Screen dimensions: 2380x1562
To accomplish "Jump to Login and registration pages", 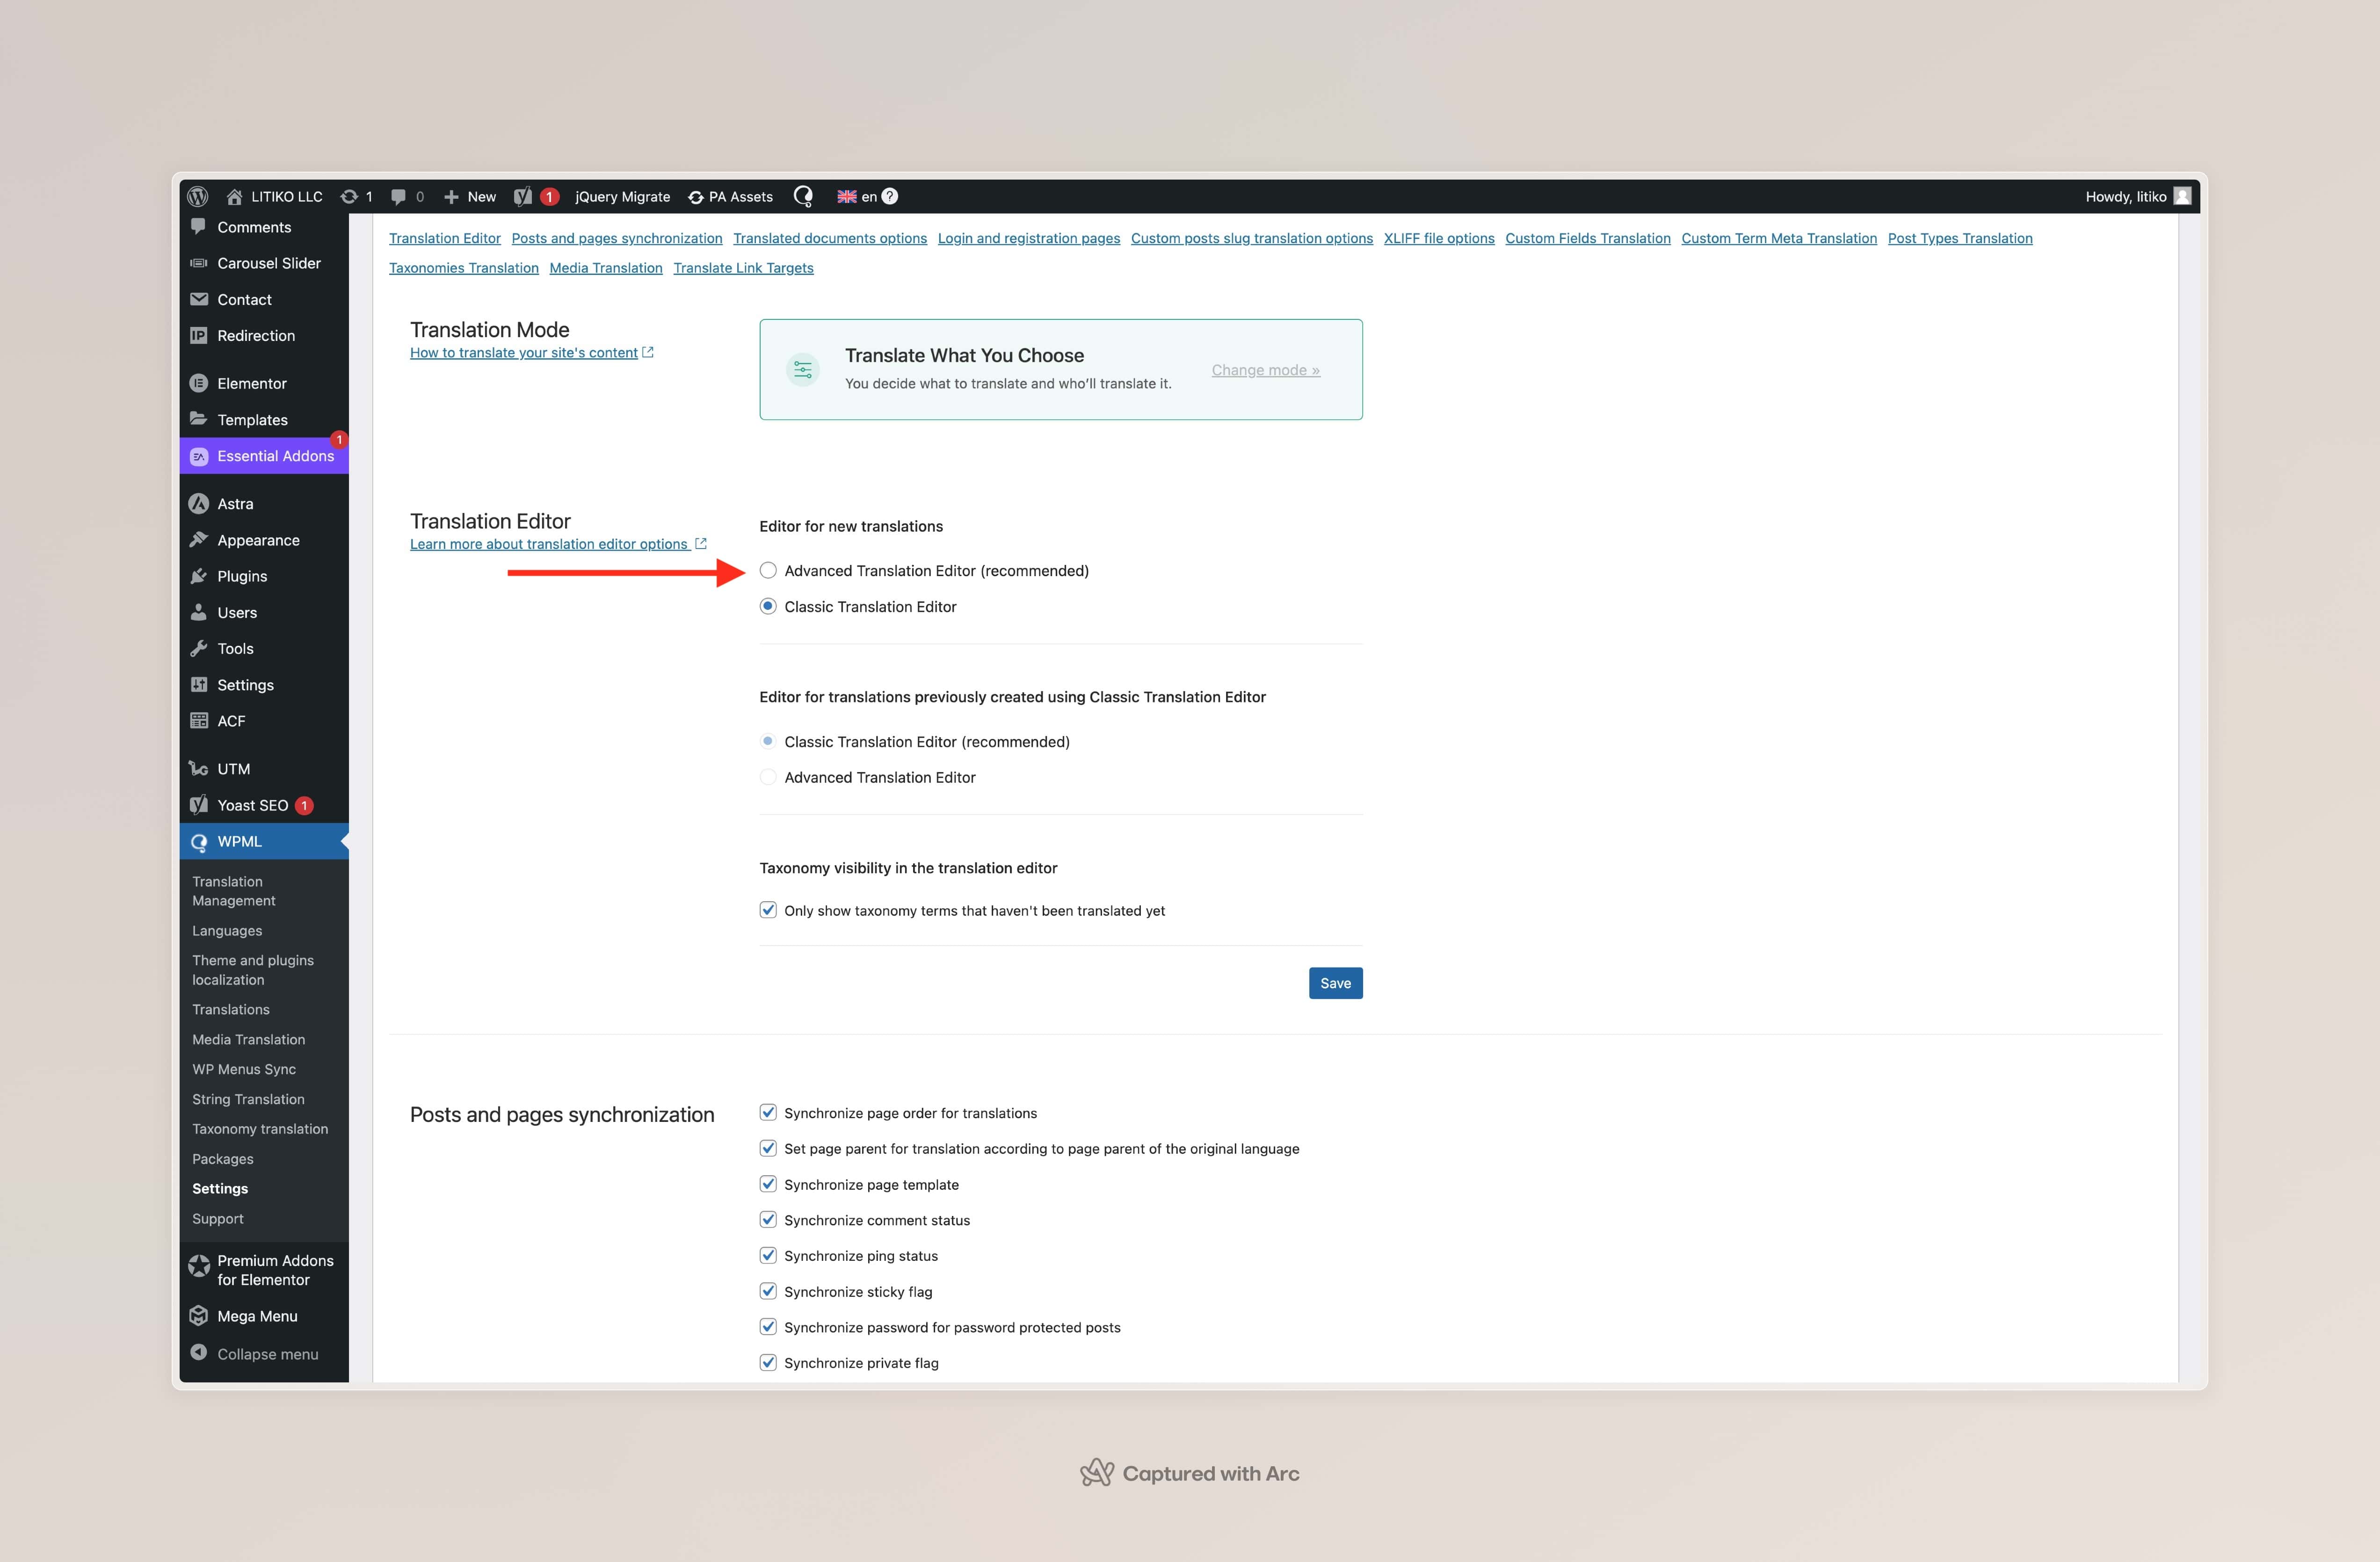I will coord(1028,238).
